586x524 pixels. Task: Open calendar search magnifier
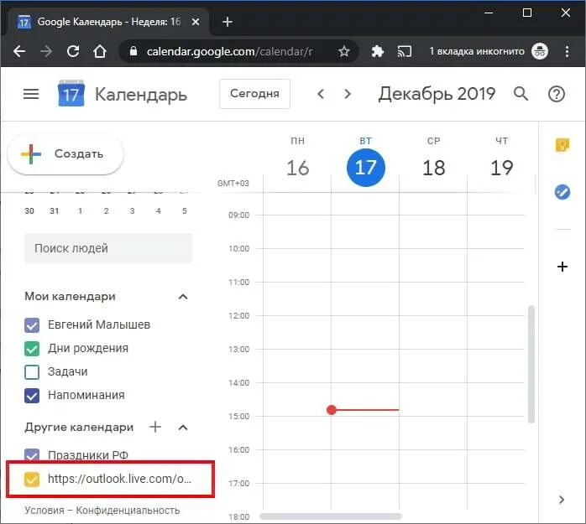521,94
